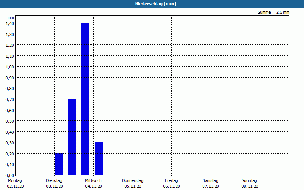304x190 pixels.
Task: Select the Sonntag 08.11.20 axis label
Action: (x=250, y=184)
